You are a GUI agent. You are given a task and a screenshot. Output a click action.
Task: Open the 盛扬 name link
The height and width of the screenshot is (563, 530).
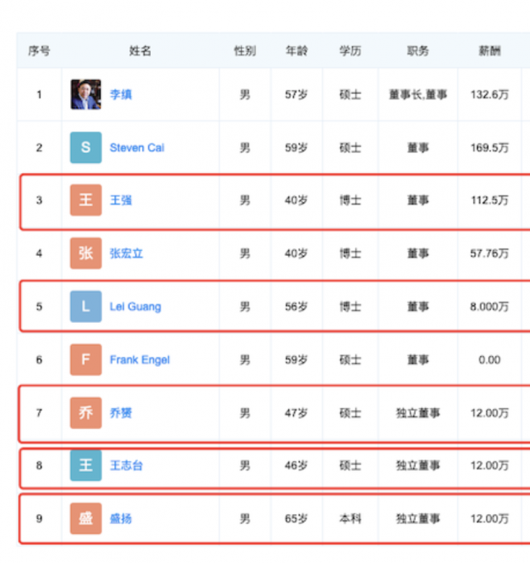tap(121, 518)
